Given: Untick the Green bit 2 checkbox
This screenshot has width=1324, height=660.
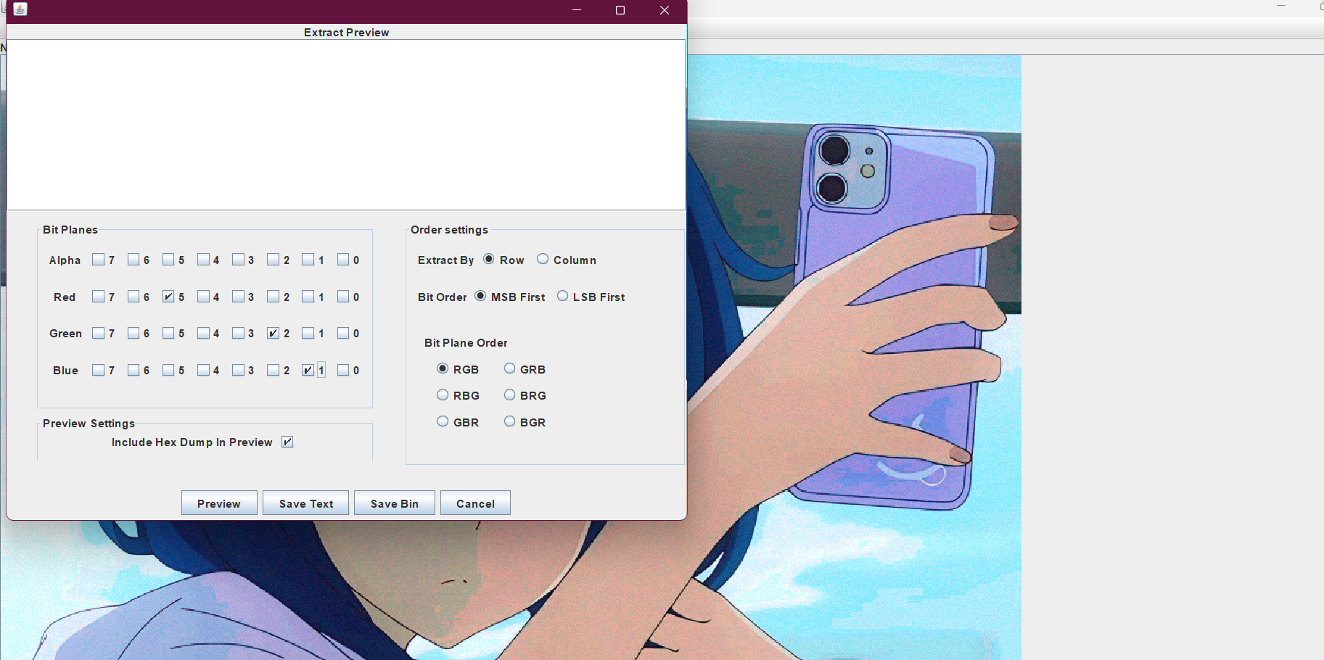Looking at the screenshot, I should click(273, 333).
